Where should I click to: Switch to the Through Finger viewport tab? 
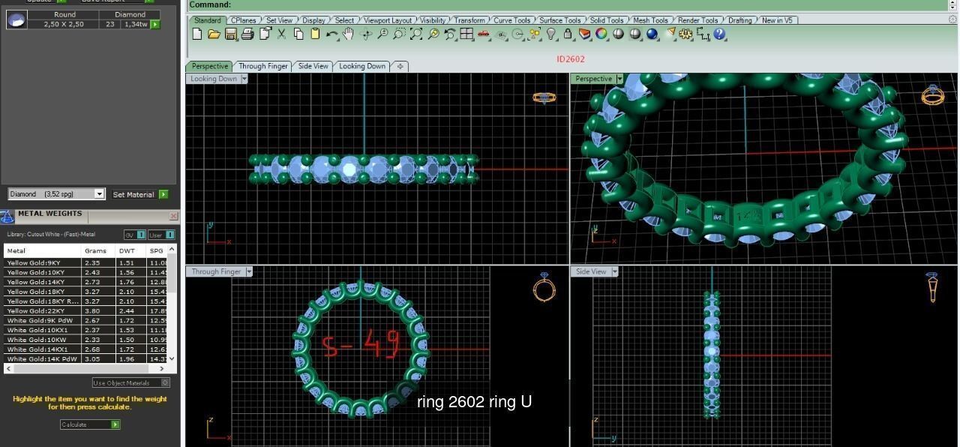262,66
